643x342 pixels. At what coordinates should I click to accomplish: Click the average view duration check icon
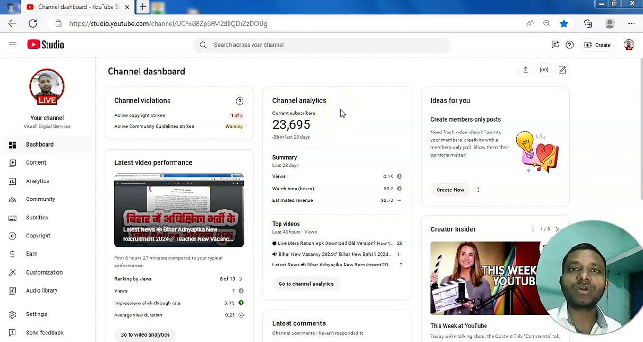[x=241, y=315]
